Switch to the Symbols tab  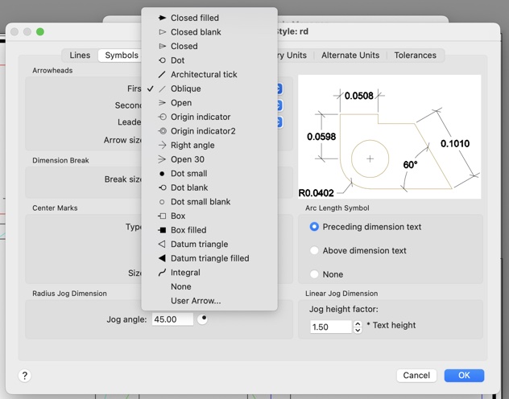point(122,55)
